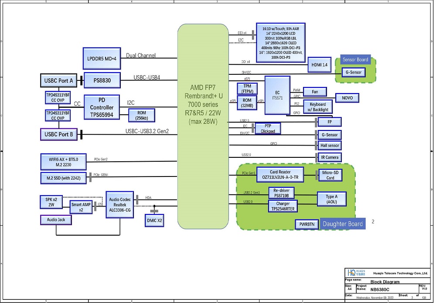Click the Micro-SD Card block
Screen dimensions: 436x303
[x=330, y=175]
